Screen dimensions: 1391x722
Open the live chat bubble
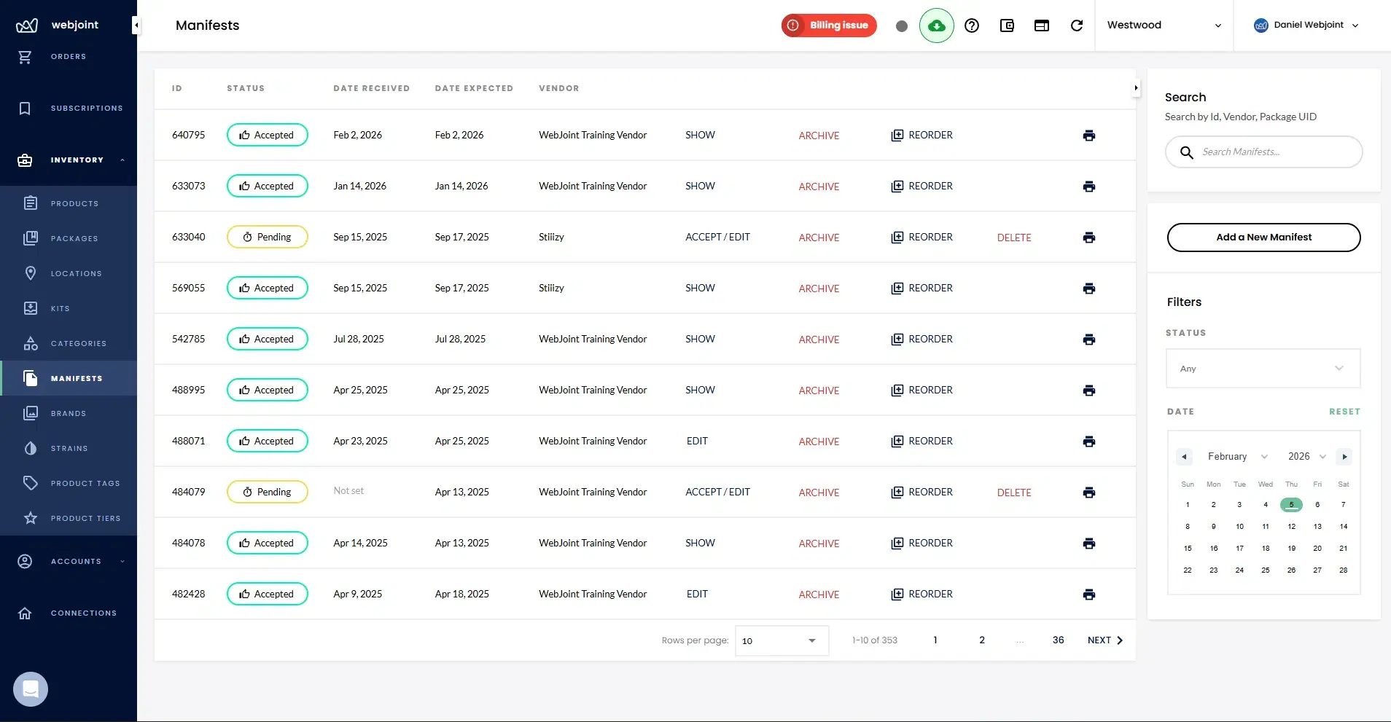[30, 688]
